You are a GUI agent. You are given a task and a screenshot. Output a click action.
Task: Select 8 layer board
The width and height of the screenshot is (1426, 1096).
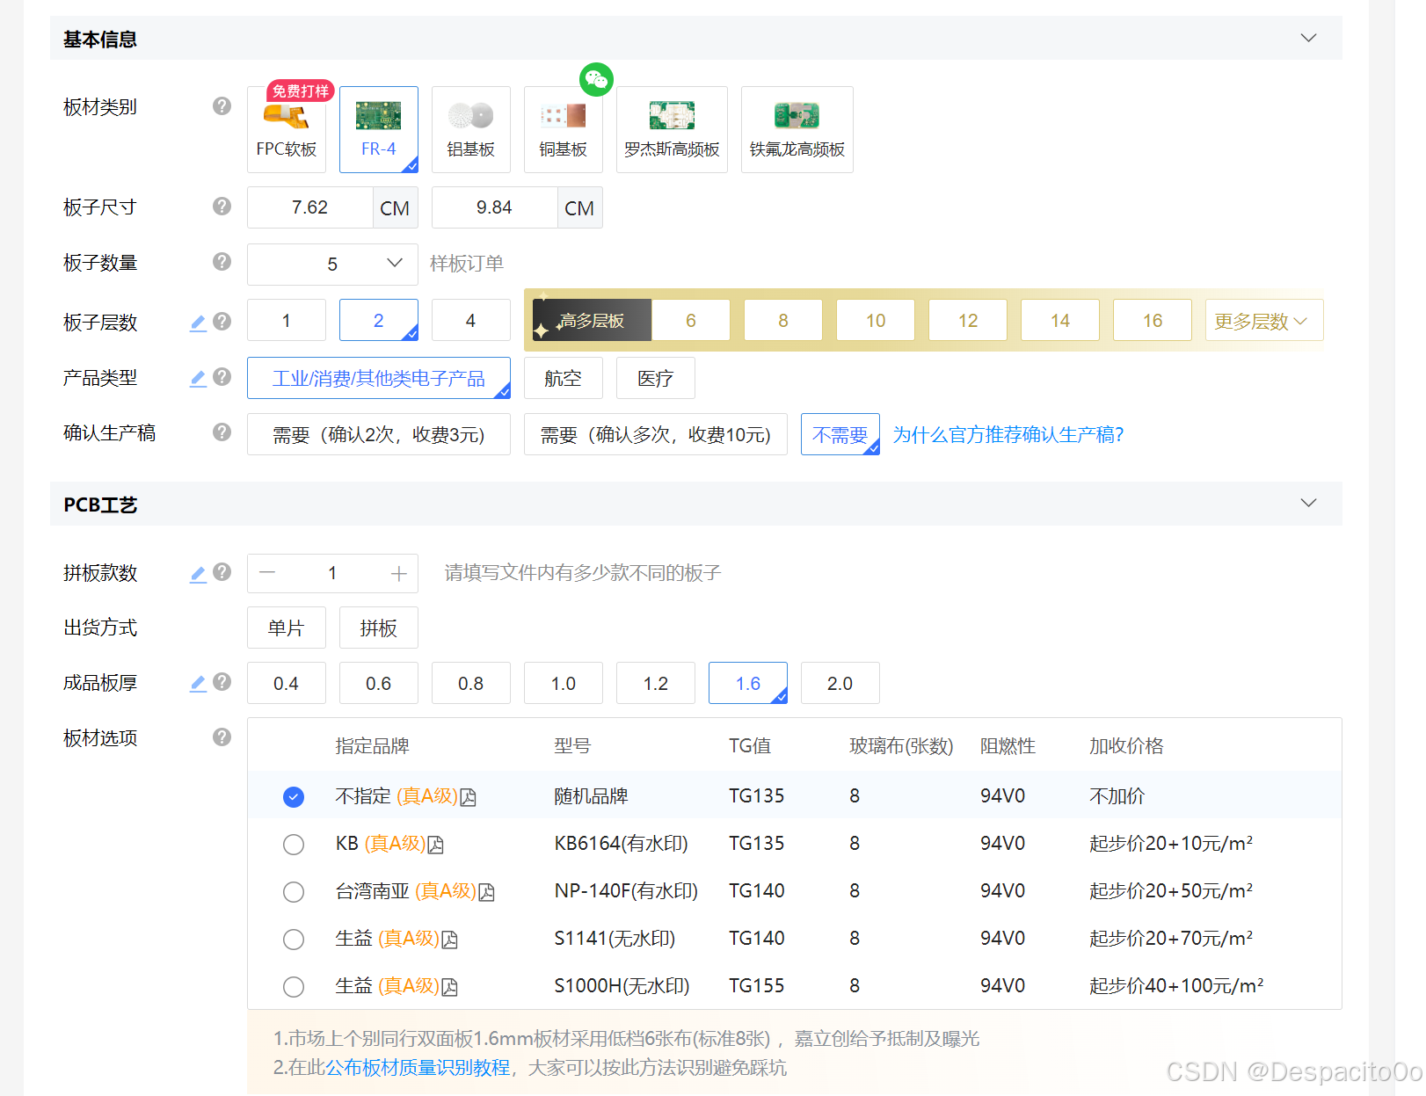coord(783,320)
